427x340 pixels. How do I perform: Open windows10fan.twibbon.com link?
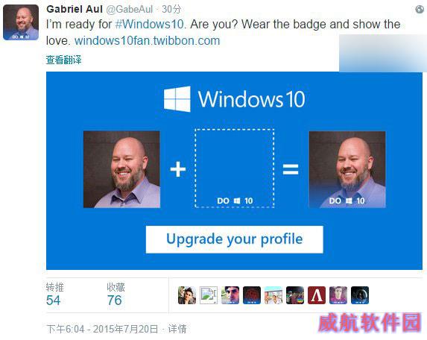147,41
